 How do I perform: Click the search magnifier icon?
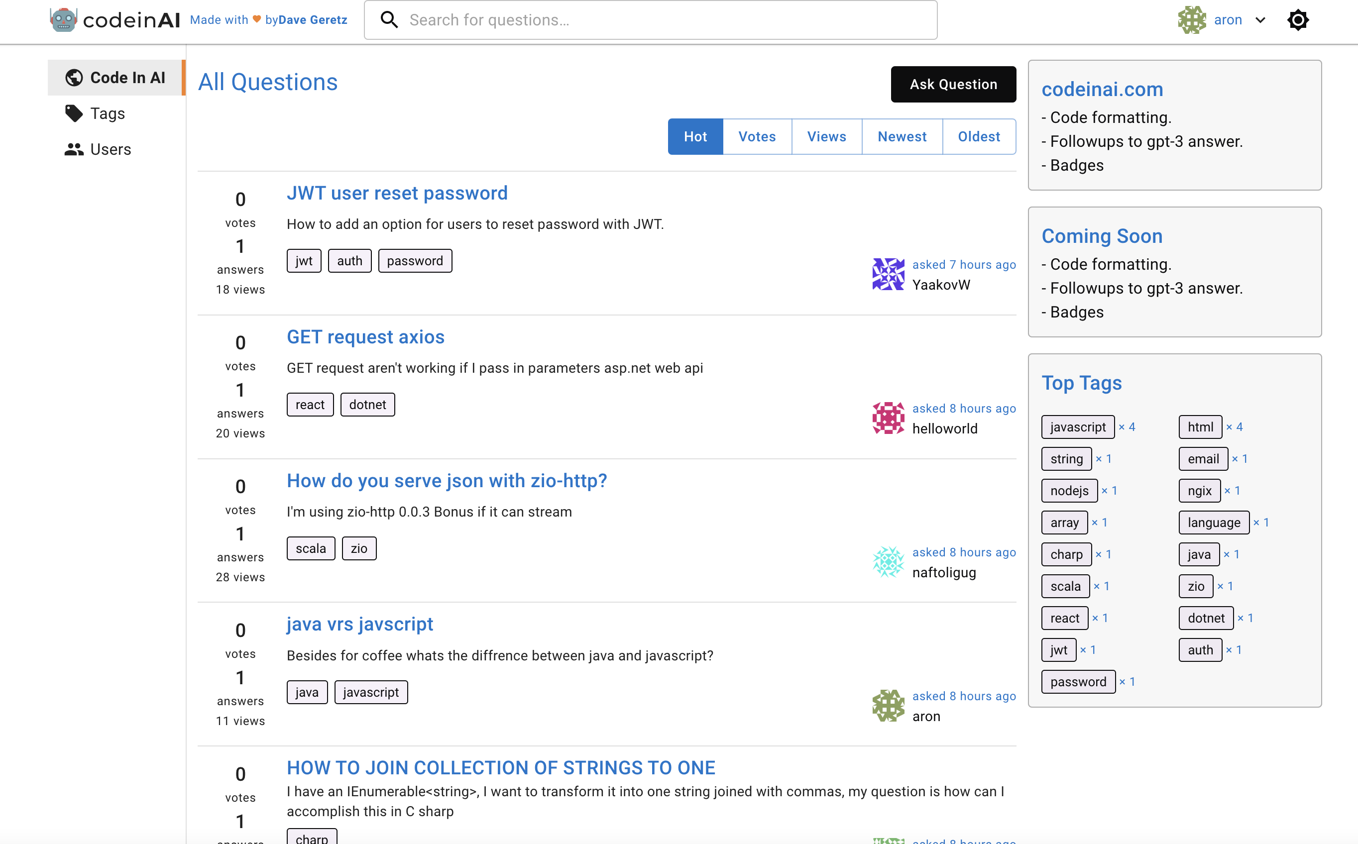coord(389,20)
